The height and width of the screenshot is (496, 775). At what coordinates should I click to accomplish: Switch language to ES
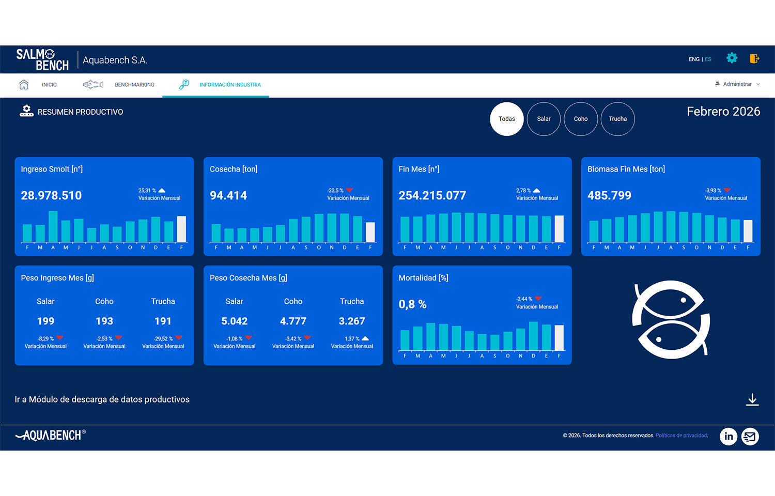(x=708, y=59)
